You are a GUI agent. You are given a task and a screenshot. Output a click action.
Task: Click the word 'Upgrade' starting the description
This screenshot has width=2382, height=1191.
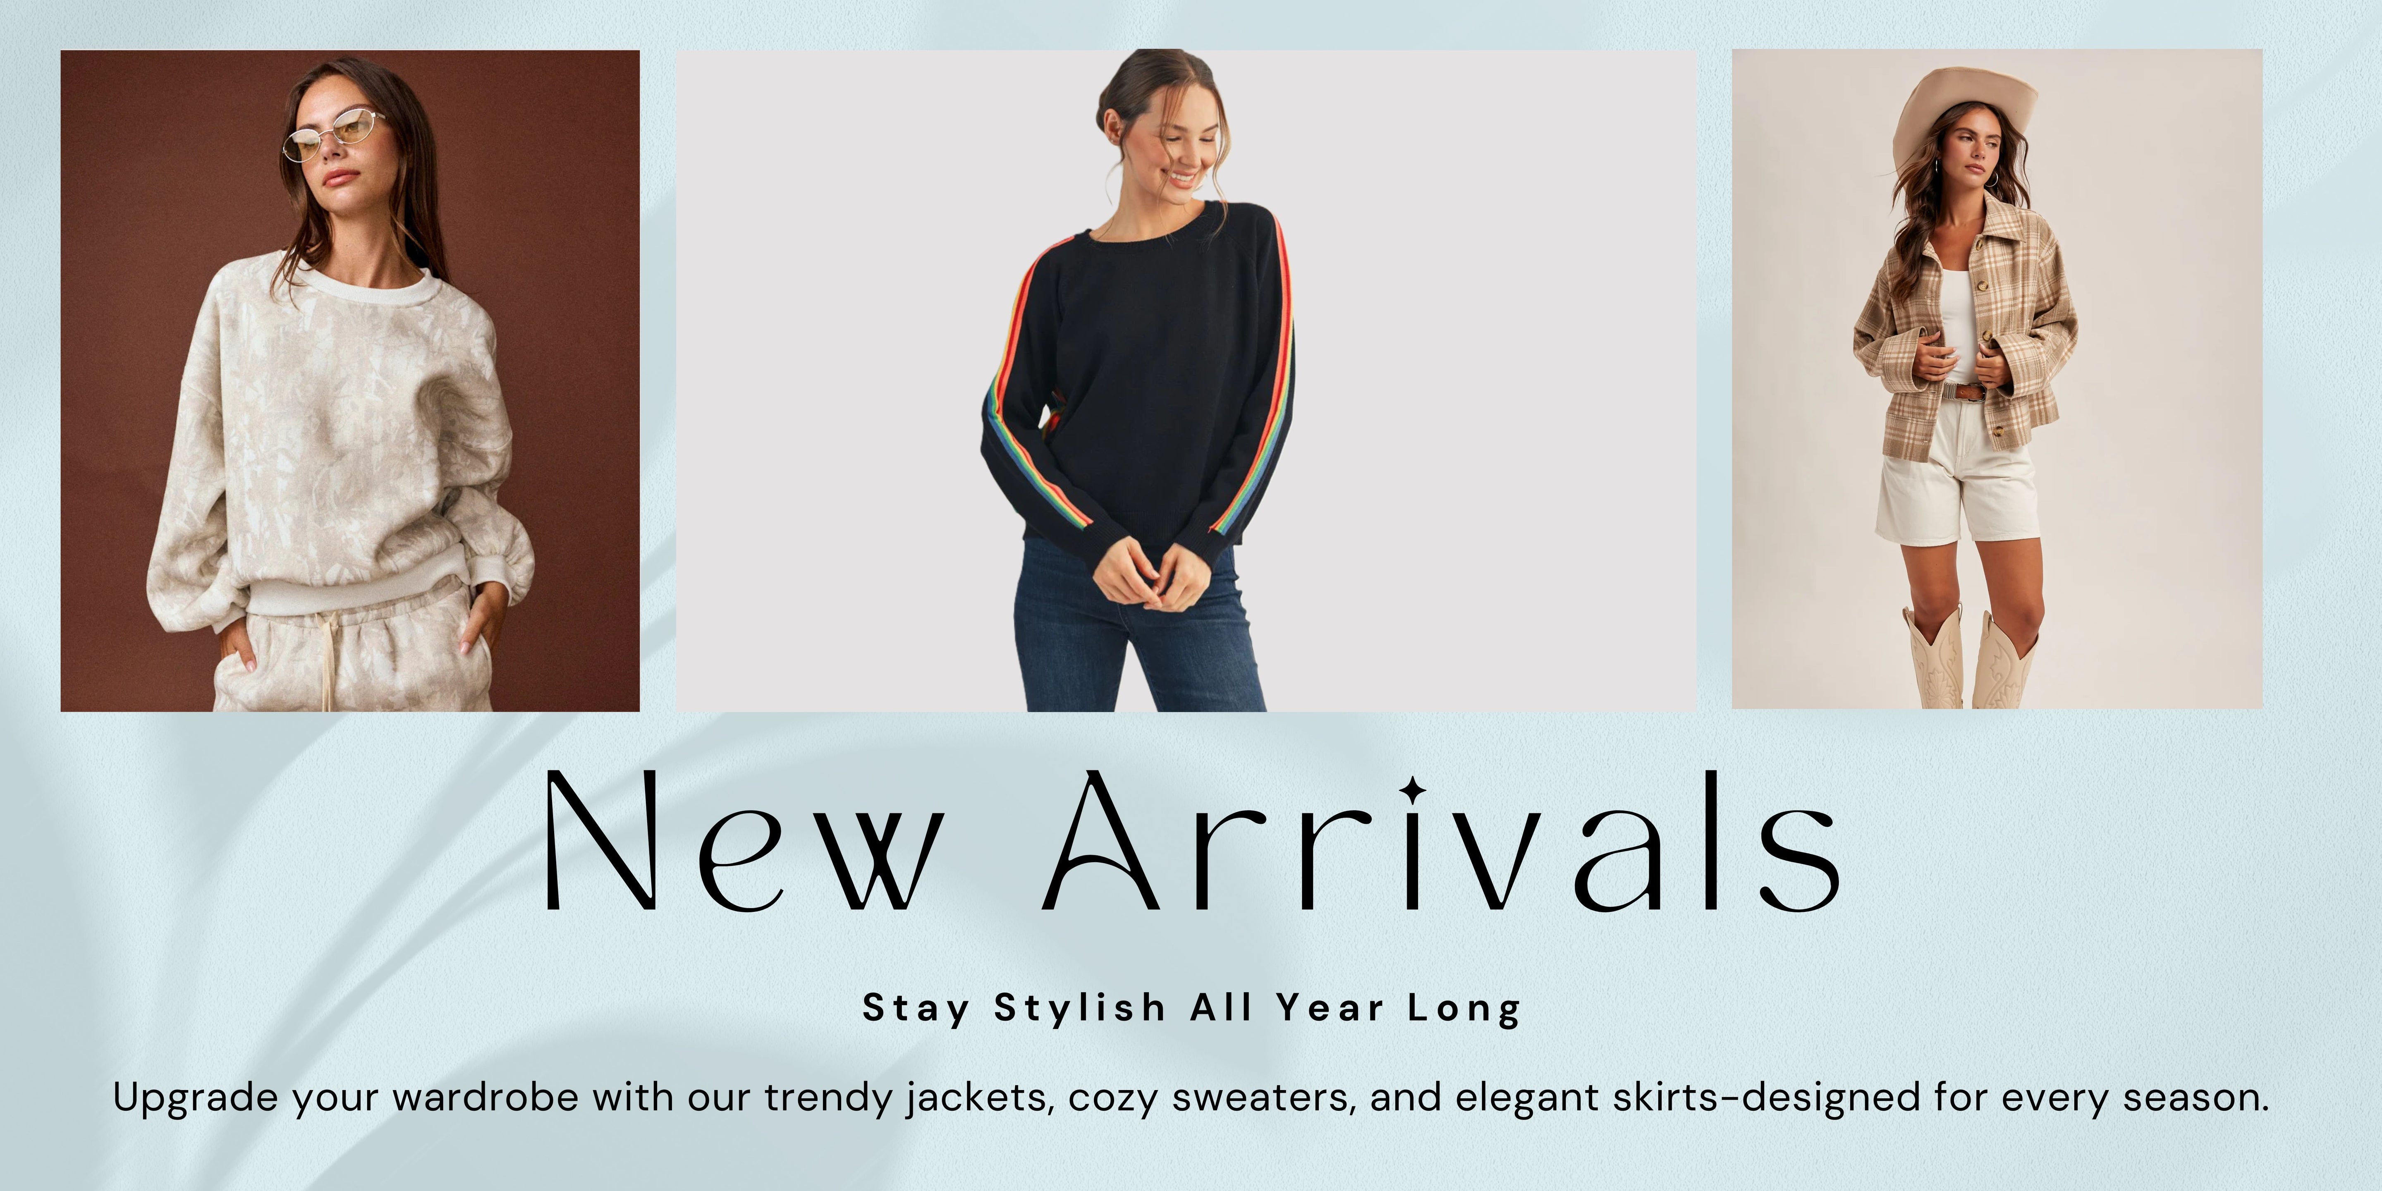[x=195, y=1098]
